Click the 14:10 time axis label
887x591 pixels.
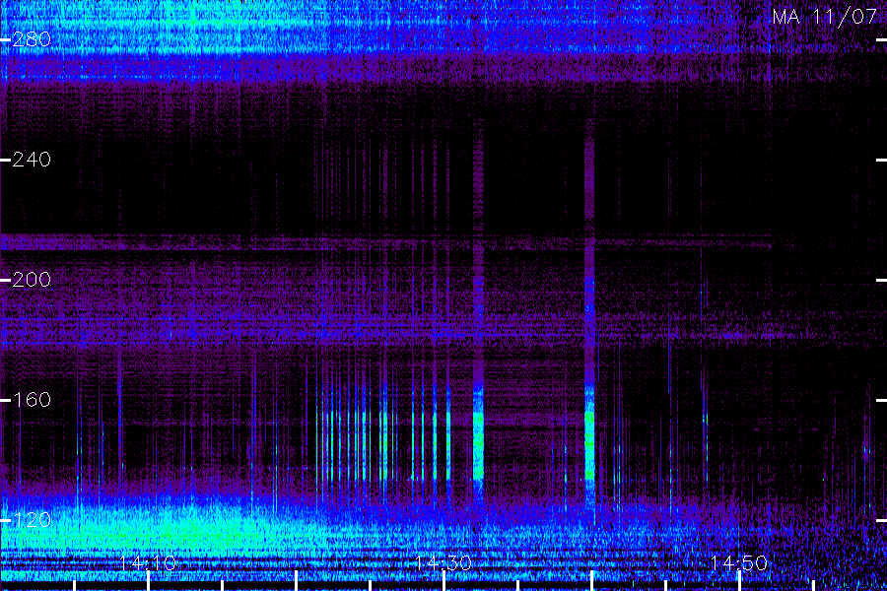148,563
